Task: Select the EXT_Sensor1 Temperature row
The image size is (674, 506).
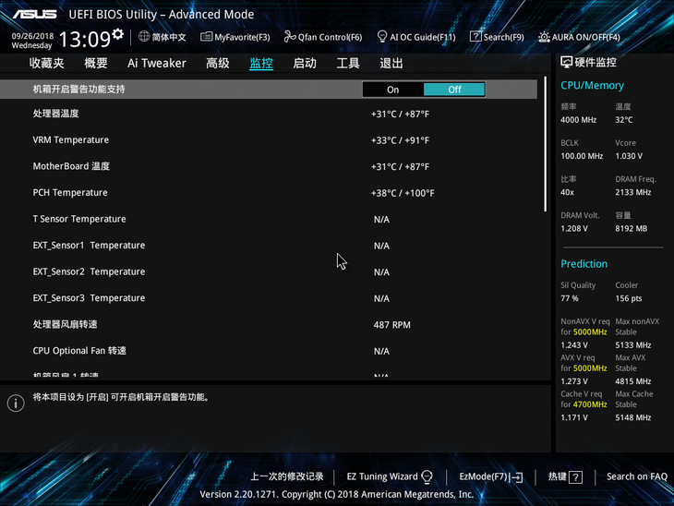Action: tap(269, 246)
